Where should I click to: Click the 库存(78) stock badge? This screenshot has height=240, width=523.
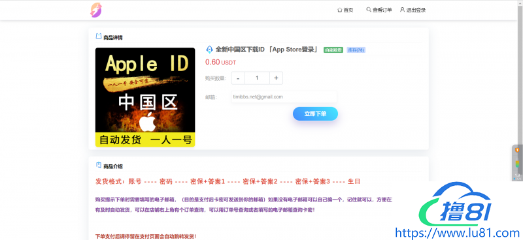(356, 50)
